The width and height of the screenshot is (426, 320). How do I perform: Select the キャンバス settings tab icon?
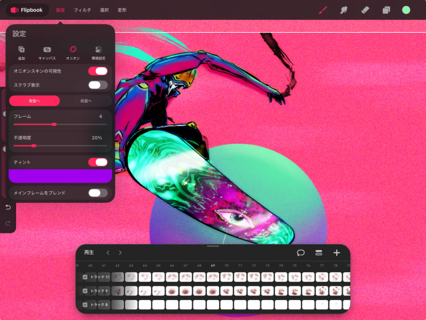pos(47,53)
